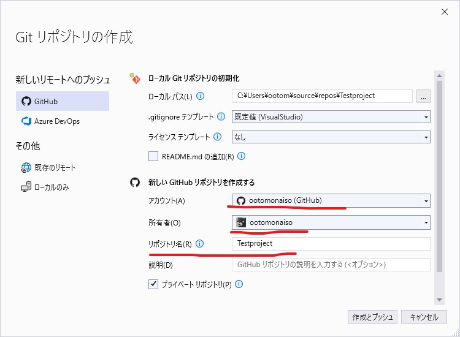Screen dimensions: 460x337
Task: Click info icon beside ライセンス テンプレート
Action: click(217, 137)
